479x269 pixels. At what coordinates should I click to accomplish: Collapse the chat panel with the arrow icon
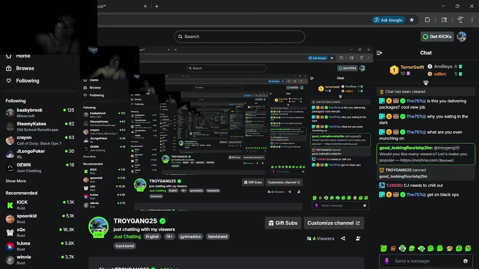(379, 53)
